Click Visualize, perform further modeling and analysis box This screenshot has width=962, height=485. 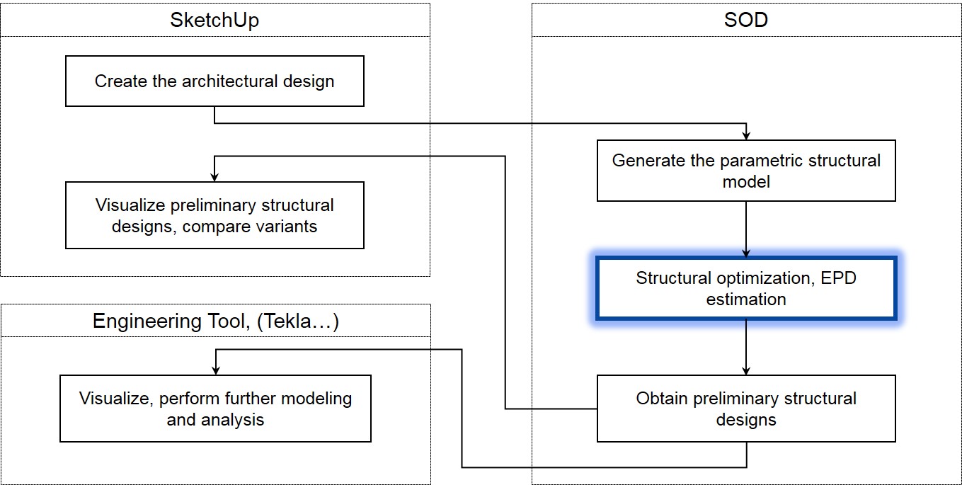coord(215,409)
